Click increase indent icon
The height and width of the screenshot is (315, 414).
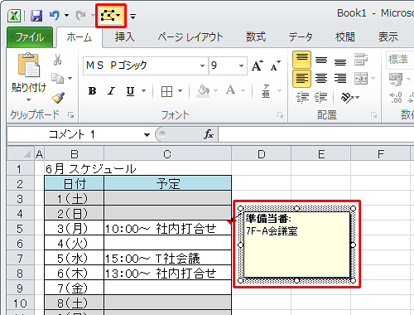point(321,98)
